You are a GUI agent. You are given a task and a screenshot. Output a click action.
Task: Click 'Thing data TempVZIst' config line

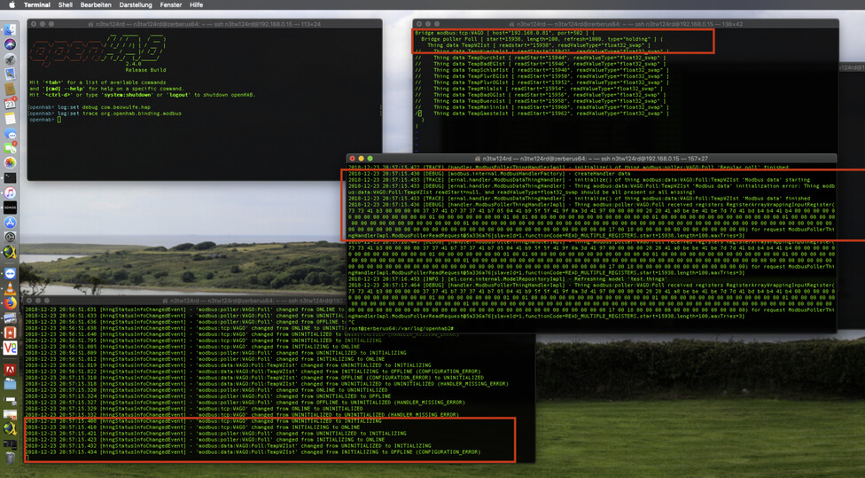click(x=541, y=45)
